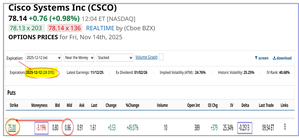This screenshot has height=138, width=299.
Task: Toggle the Volume Graph checkbox
Action: [x=161, y=57]
